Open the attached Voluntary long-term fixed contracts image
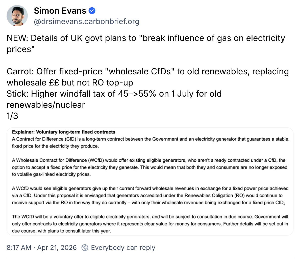Viewport: 299px width, 259px height. [149, 181]
